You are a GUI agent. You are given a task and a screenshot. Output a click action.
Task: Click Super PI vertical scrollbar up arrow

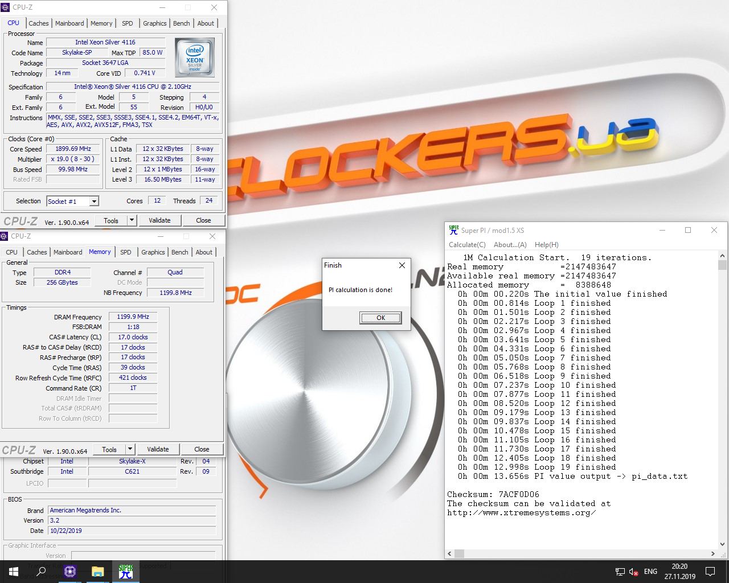[722, 256]
